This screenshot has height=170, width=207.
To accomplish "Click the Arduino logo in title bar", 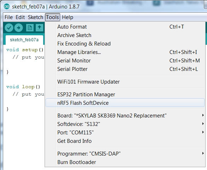I will pos(7,6).
